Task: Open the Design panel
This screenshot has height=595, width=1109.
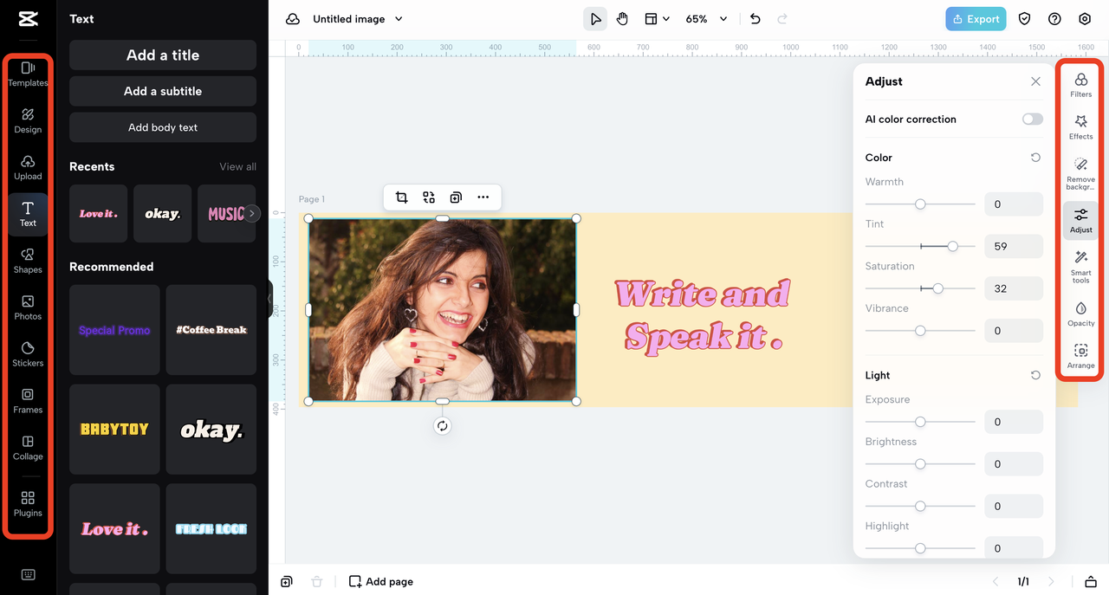Action: point(28,120)
